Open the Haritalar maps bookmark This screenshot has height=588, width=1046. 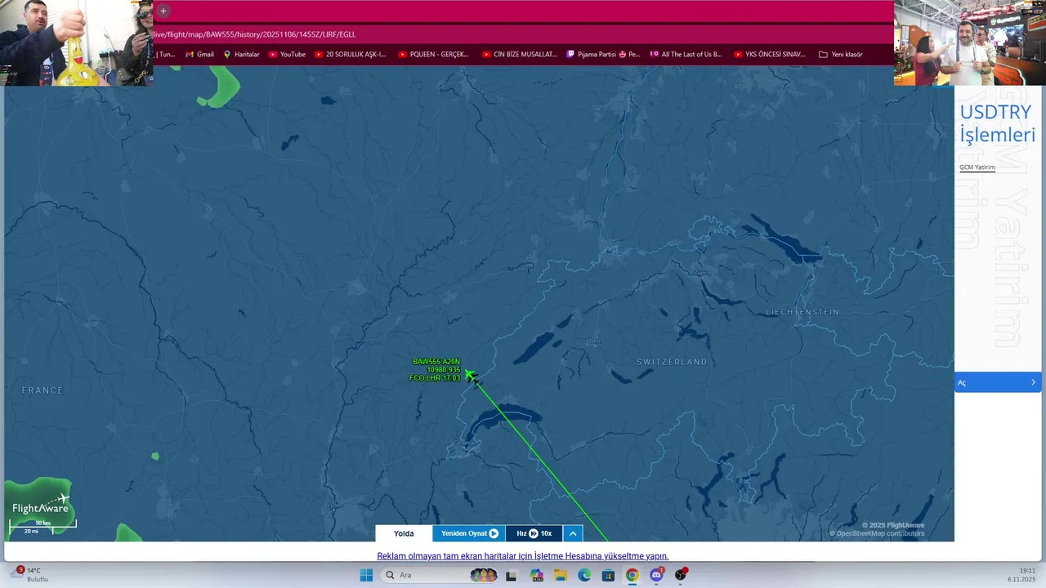[x=241, y=55]
